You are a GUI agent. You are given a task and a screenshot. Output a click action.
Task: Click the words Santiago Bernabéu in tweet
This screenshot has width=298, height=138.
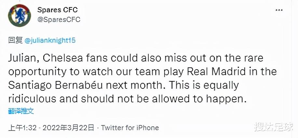click(56, 86)
